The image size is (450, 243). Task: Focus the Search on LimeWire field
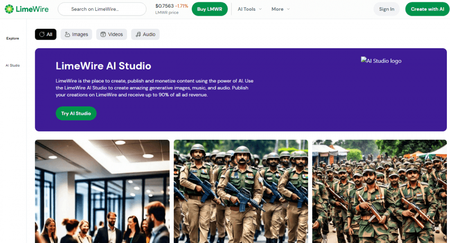[102, 9]
